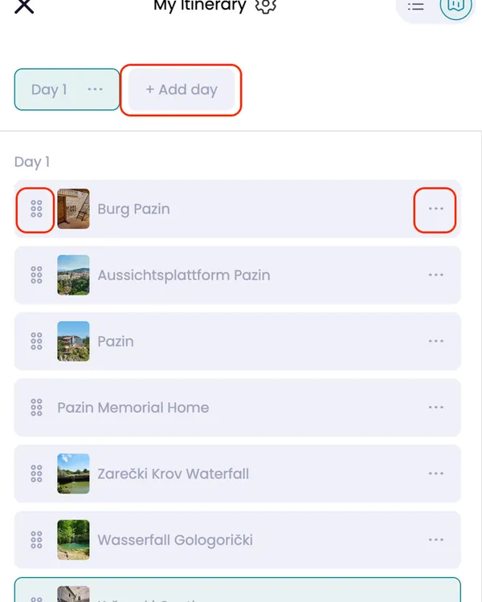Image resolution: width=482 pixels, height=602 pixels.
Task: Click the Burg Pazin thumbnail
Action: tap(73, 209)
